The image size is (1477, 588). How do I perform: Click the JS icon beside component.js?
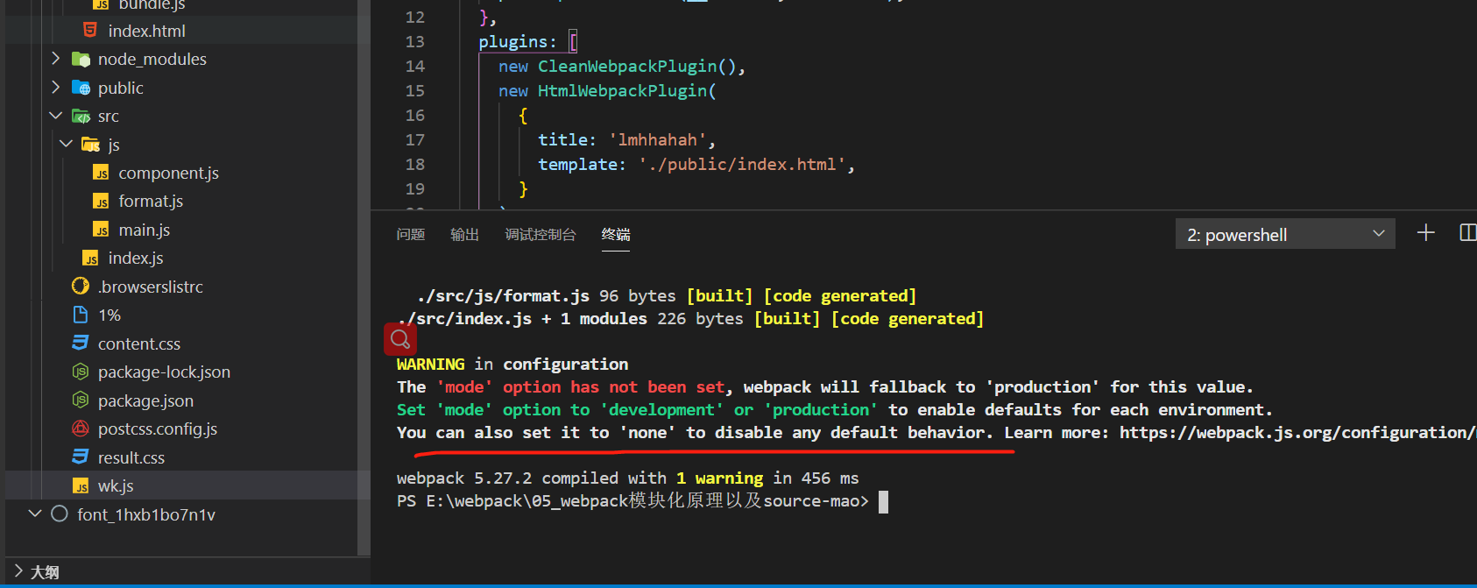[x=101, y=173]
